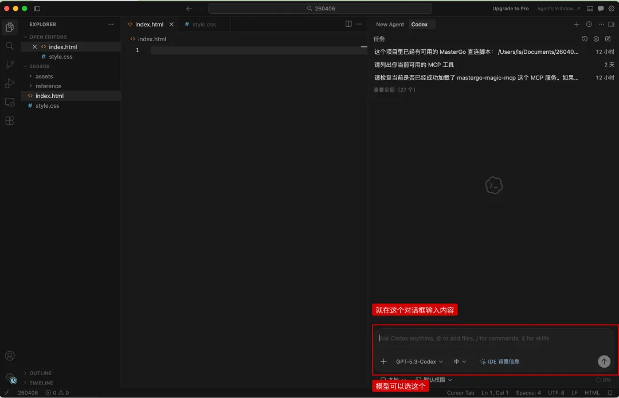
Task: Open the GPT-5.3-Codex model dropdown
Action: point(418,361)
